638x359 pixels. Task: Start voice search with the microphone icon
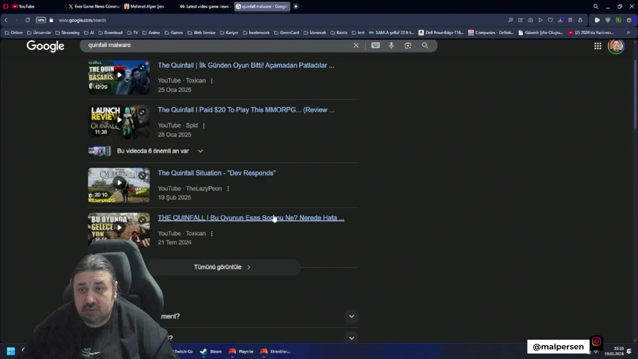(391, 45)
